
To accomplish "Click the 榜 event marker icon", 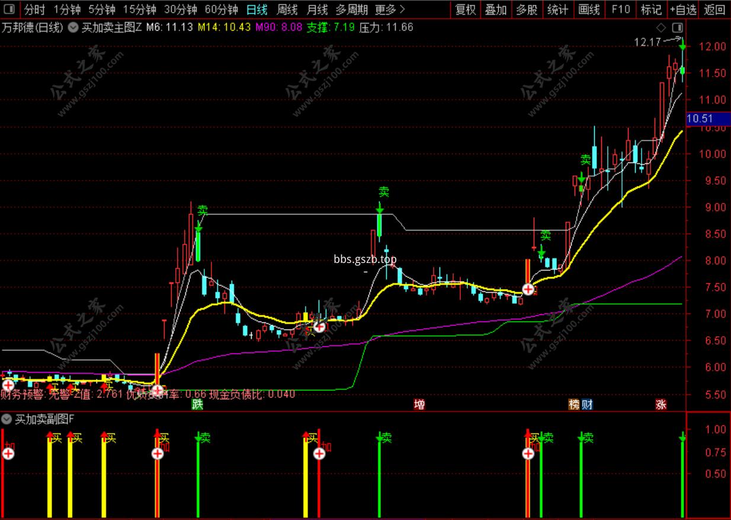I will pyautogui.click(x=574, y=405).
